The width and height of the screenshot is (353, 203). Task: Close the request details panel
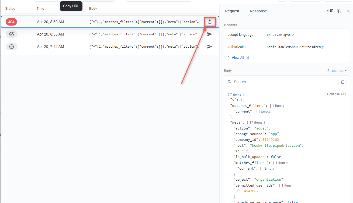point(348,11)
